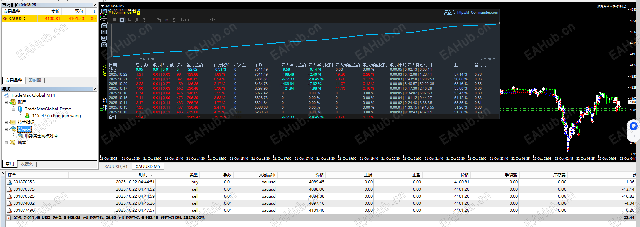Click 订单 column header

pyautogui.click(x=37, y=175)
